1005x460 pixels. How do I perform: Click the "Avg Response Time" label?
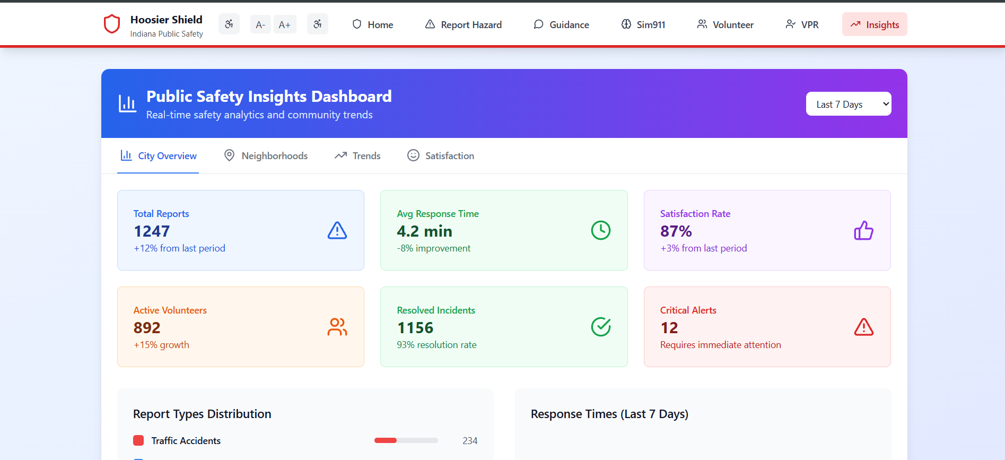point(438,214)
